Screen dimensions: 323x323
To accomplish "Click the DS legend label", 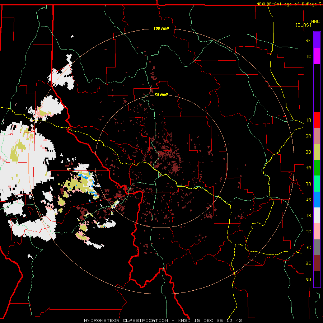I will click(x=308, y=216).
